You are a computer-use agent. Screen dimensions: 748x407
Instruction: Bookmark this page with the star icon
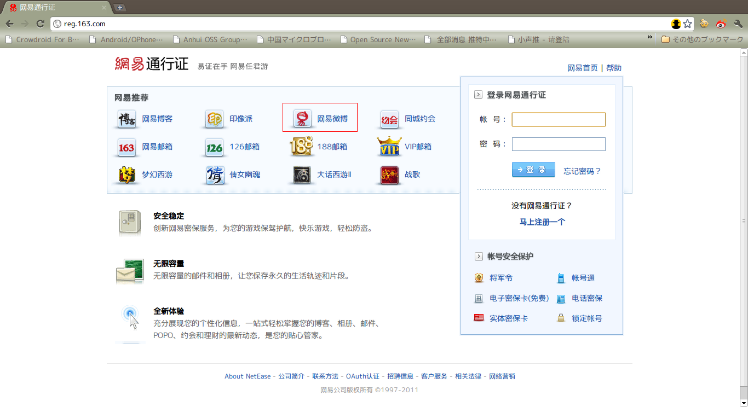tap(687, 24)
